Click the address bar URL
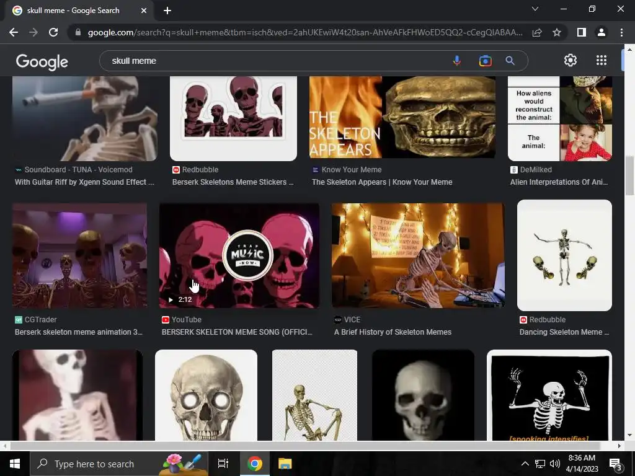 click(305, 32)
